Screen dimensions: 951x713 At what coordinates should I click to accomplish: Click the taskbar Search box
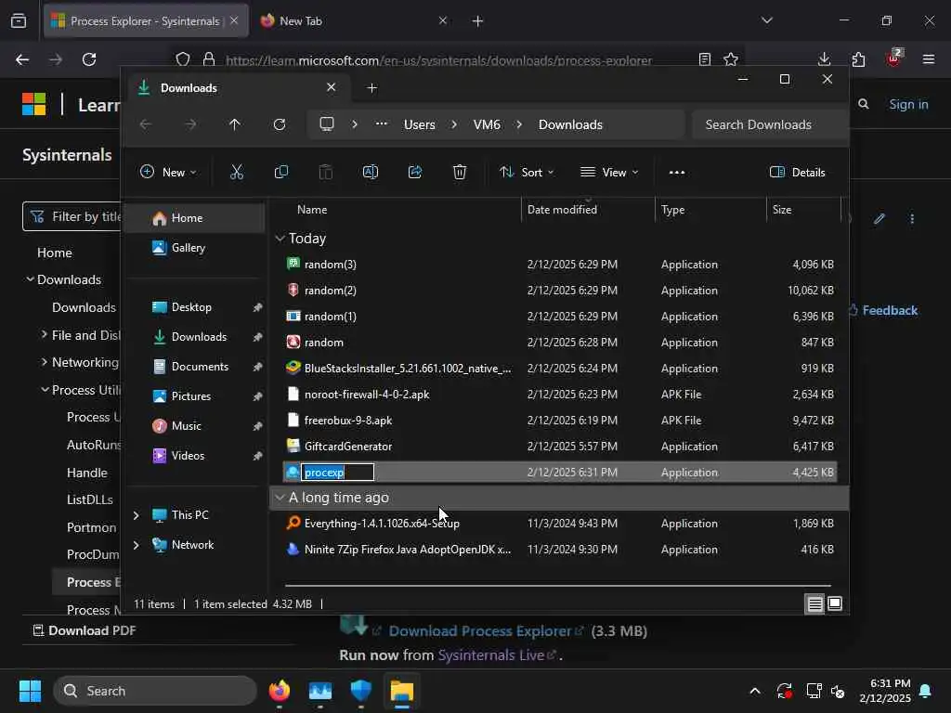[155, 691]
